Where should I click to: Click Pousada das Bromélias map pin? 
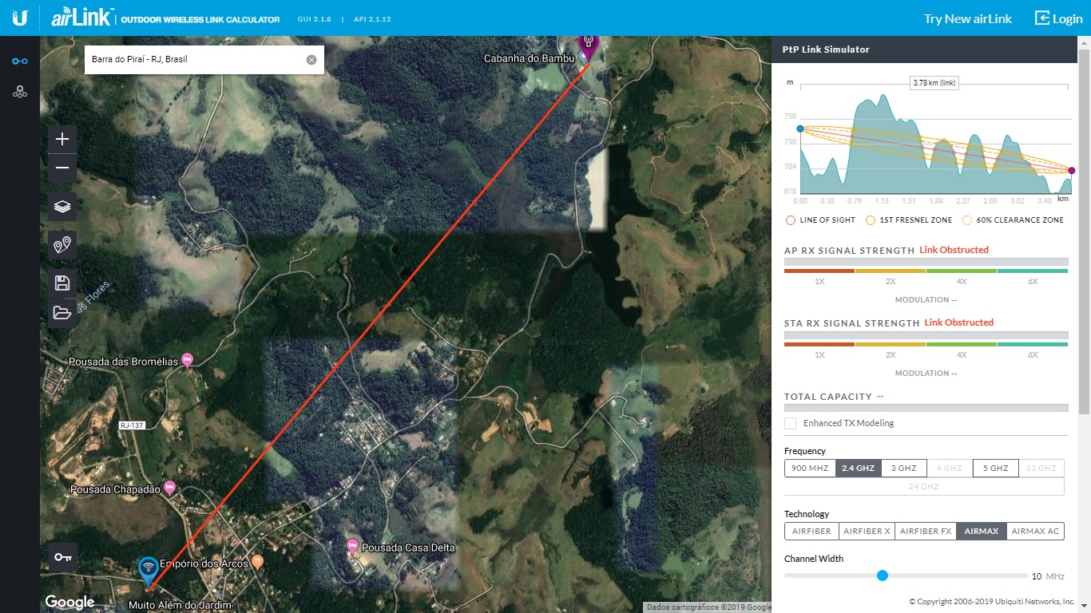pyautogui.click(x=188, y=360)
